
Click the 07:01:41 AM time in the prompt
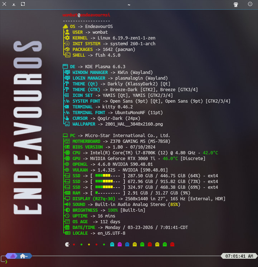[x=239, y=256]
